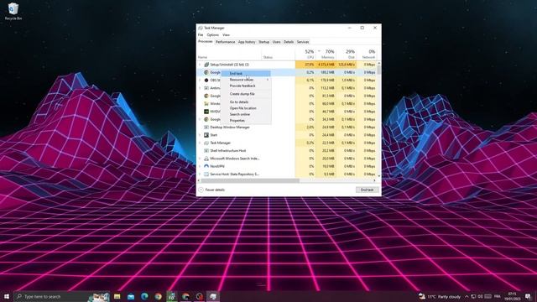Open File Explorer from the taskbar
The height and width of the screenshot is (302, 537).
pyautogui.click(x=117, y=296)
